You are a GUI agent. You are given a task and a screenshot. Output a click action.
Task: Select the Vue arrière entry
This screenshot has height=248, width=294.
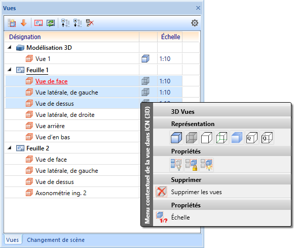tap(50, 126)
